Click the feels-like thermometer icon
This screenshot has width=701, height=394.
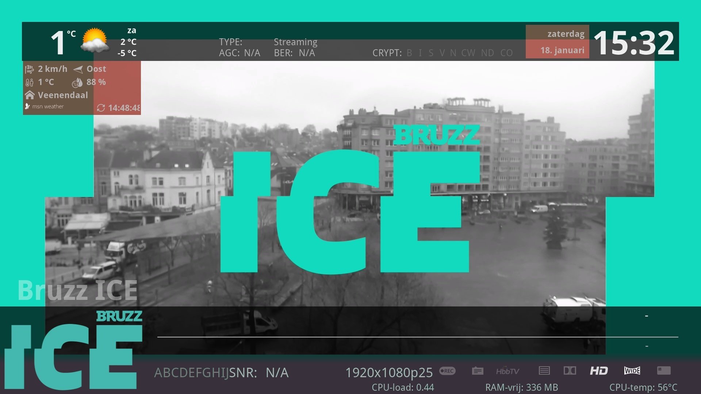[x=29, y=82]
